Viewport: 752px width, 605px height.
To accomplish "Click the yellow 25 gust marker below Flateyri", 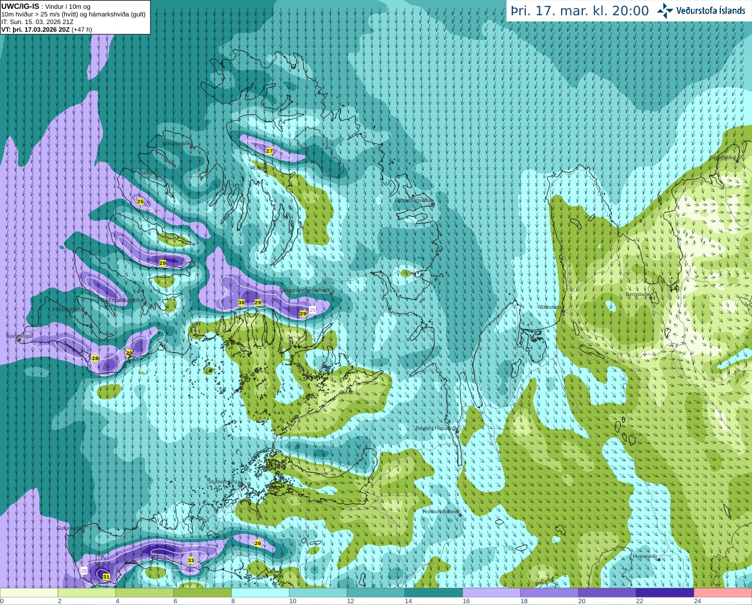I will (x=140, y=201).
